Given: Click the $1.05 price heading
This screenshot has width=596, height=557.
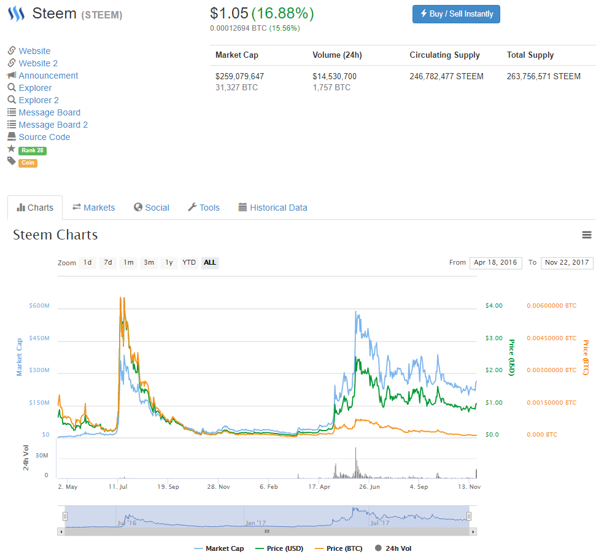Looking at the screenshot, I should [x=229, y=14].
